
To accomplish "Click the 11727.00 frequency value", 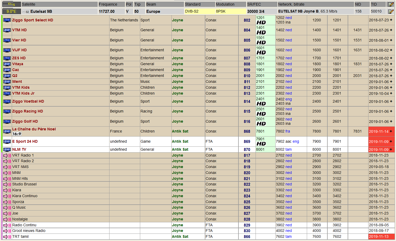I will tap(107, 11).
